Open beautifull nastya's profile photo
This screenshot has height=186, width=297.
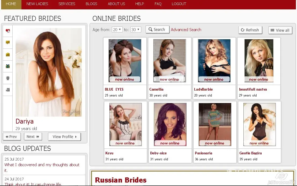click(259, 61)
